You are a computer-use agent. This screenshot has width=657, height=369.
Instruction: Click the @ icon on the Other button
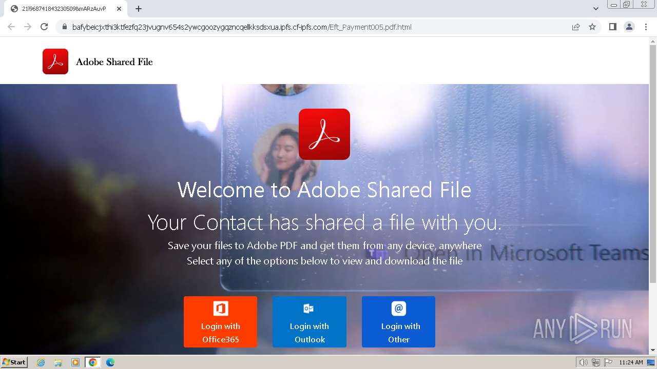(399, 309)
